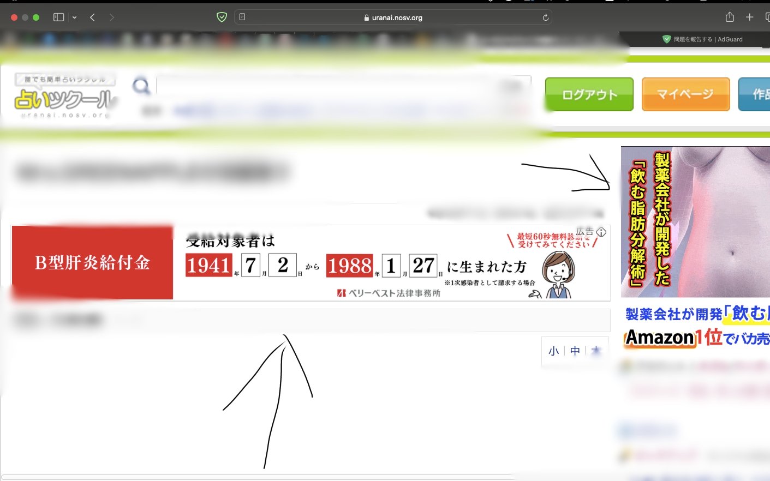Open the tab overview icon at far right

[x=768, y=17]
